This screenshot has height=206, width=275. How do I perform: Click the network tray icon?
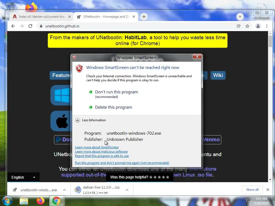pos(248,201)
